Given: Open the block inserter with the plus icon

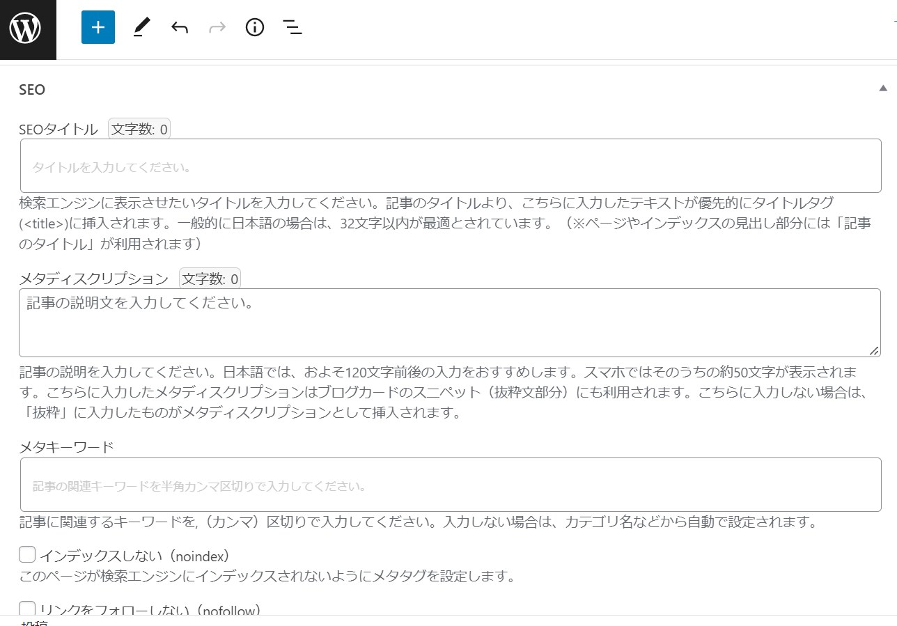Looking at the screenshot, I should [x=97, y=27].
